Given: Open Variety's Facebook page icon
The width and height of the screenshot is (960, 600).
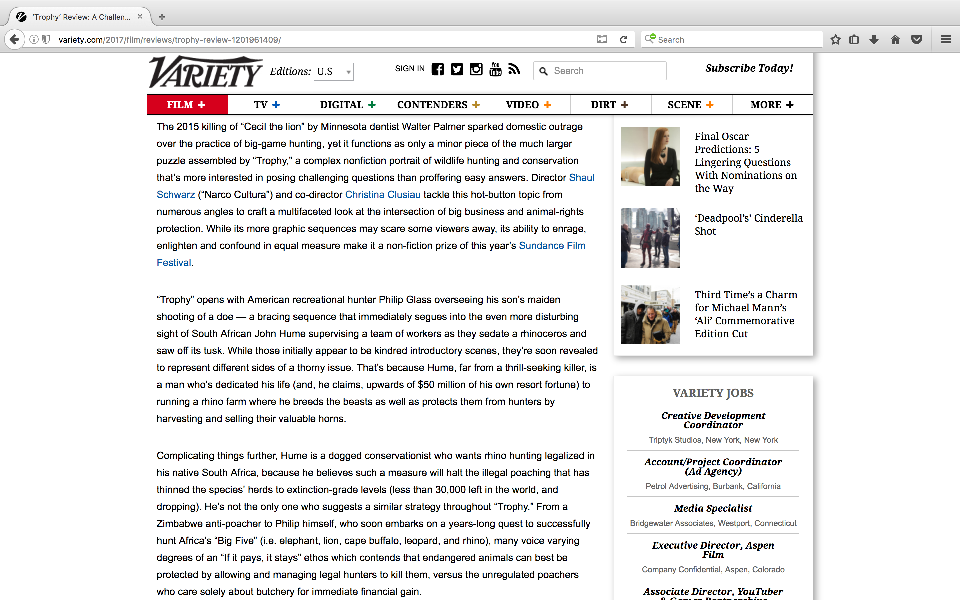Looking at the screenshot, I should pyautogui.click(x=438, y=69).
